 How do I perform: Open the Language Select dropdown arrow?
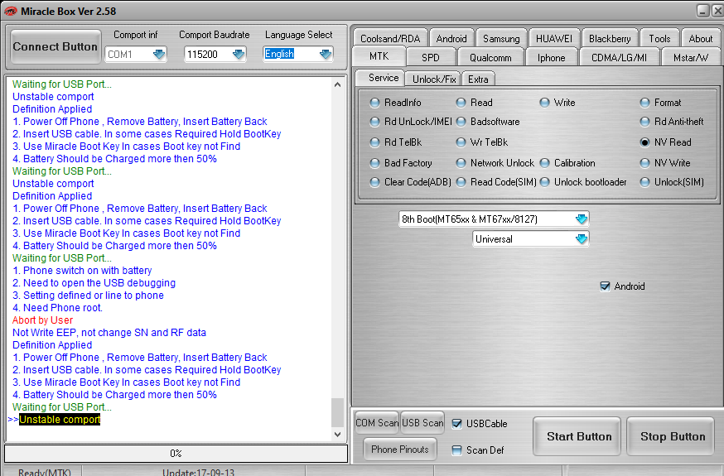click(x=325, y=54)
